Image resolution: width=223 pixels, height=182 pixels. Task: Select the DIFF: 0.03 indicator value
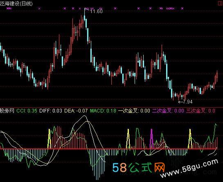(51, 111)
